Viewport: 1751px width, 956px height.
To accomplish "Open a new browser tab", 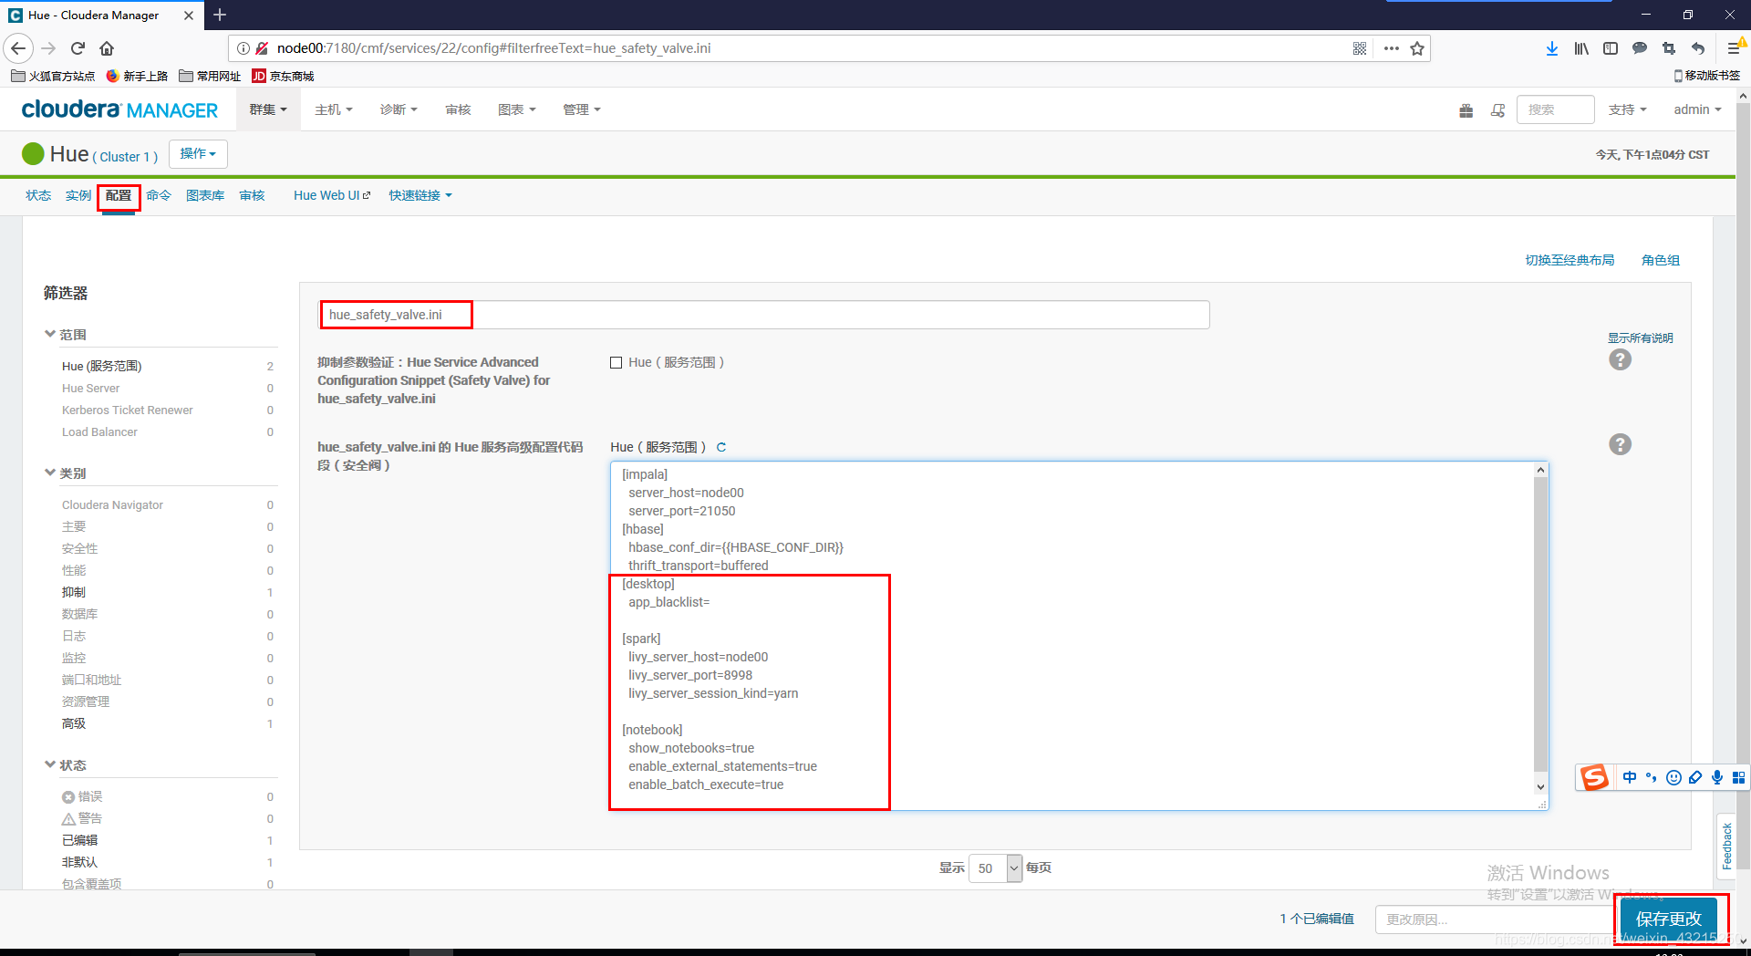I will [x=220, y=15].
